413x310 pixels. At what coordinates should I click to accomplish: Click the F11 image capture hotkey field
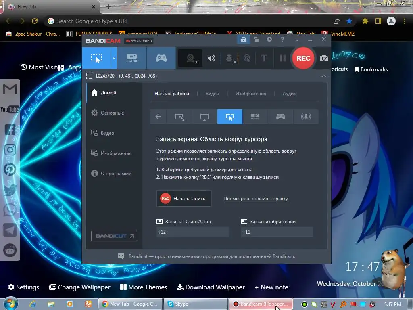[277, 232]
